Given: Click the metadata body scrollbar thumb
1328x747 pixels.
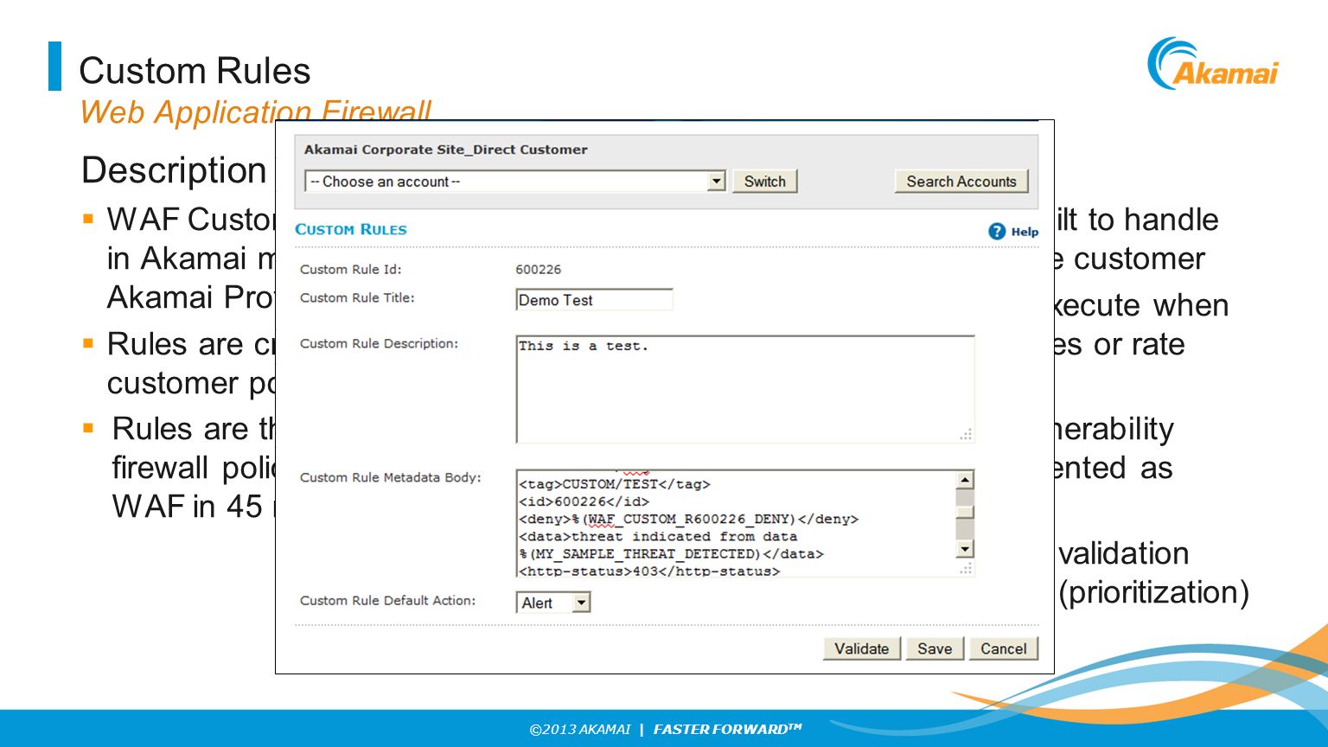Looking at the screenshot, I should point(965,512).
